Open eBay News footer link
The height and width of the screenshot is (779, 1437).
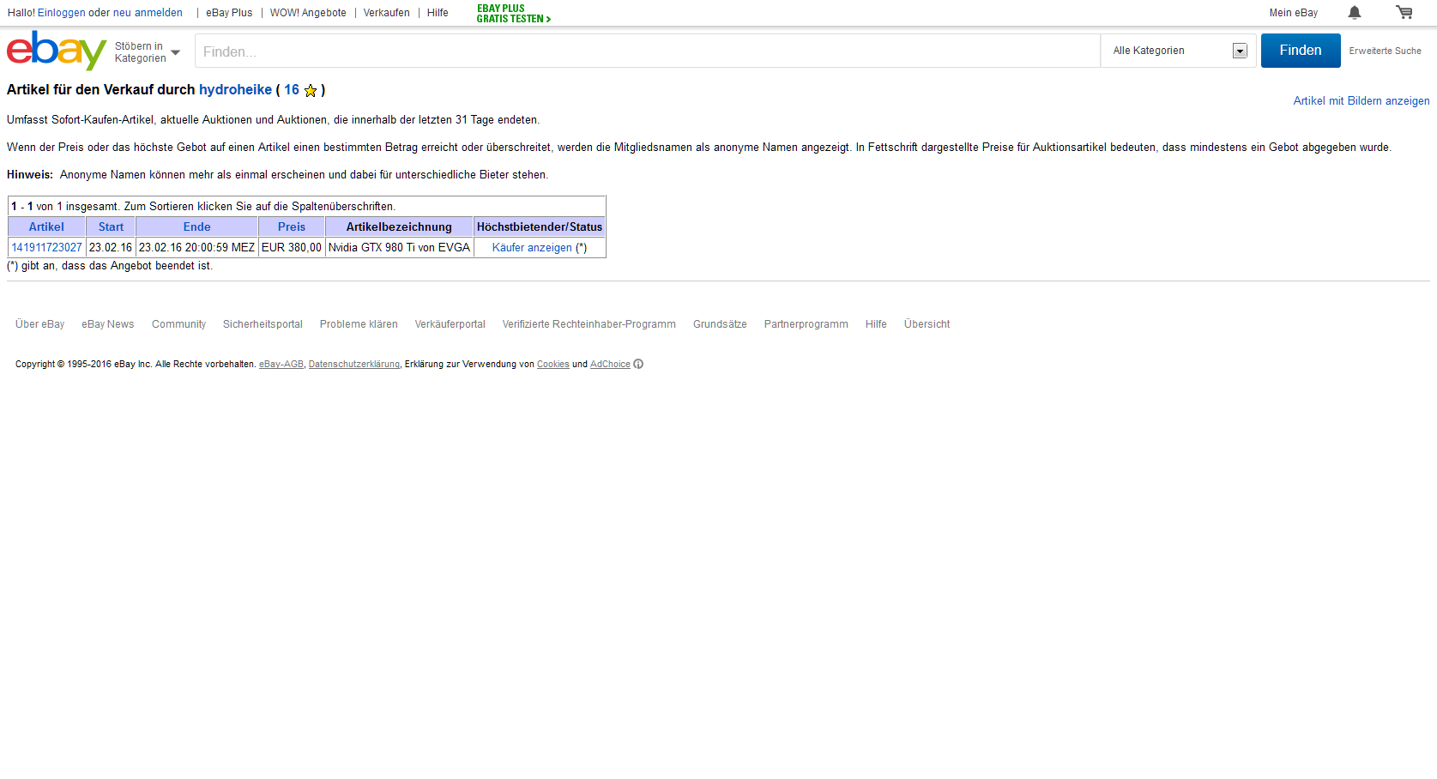tap(108, 324)
